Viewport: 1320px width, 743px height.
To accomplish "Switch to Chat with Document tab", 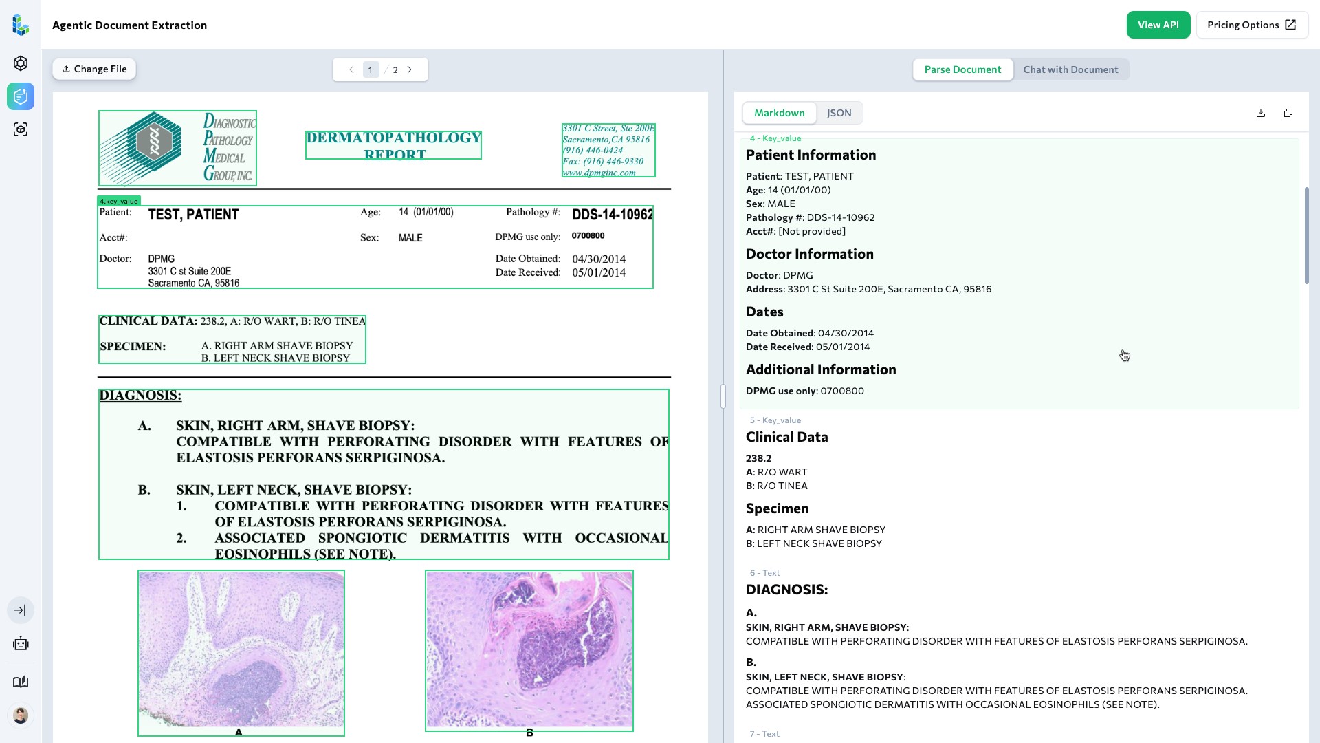I will pos(1070,69).
